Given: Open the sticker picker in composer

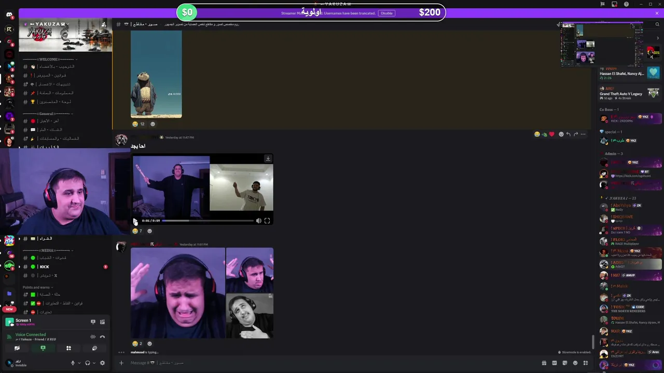Looking at the screenshot, I should (x=564, y=363).
